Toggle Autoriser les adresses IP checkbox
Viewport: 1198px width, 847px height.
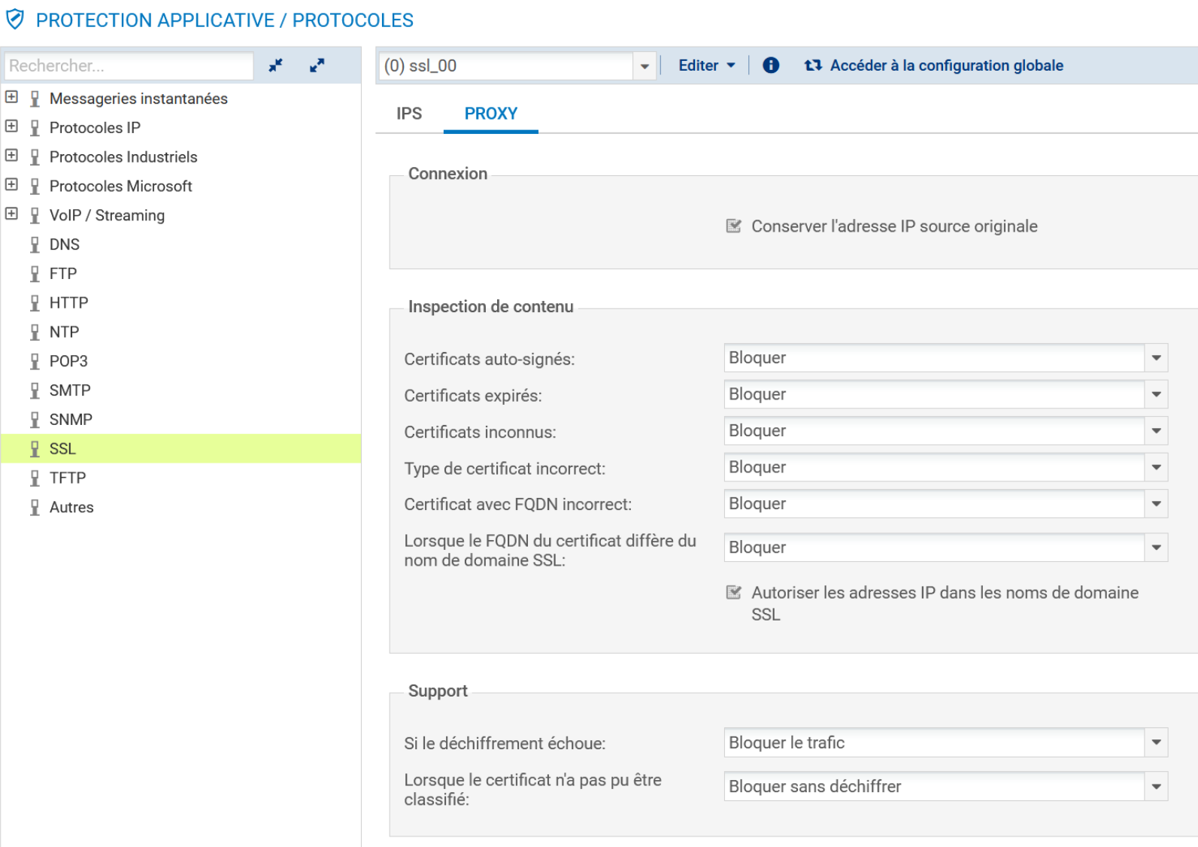[x=733, y=593]
